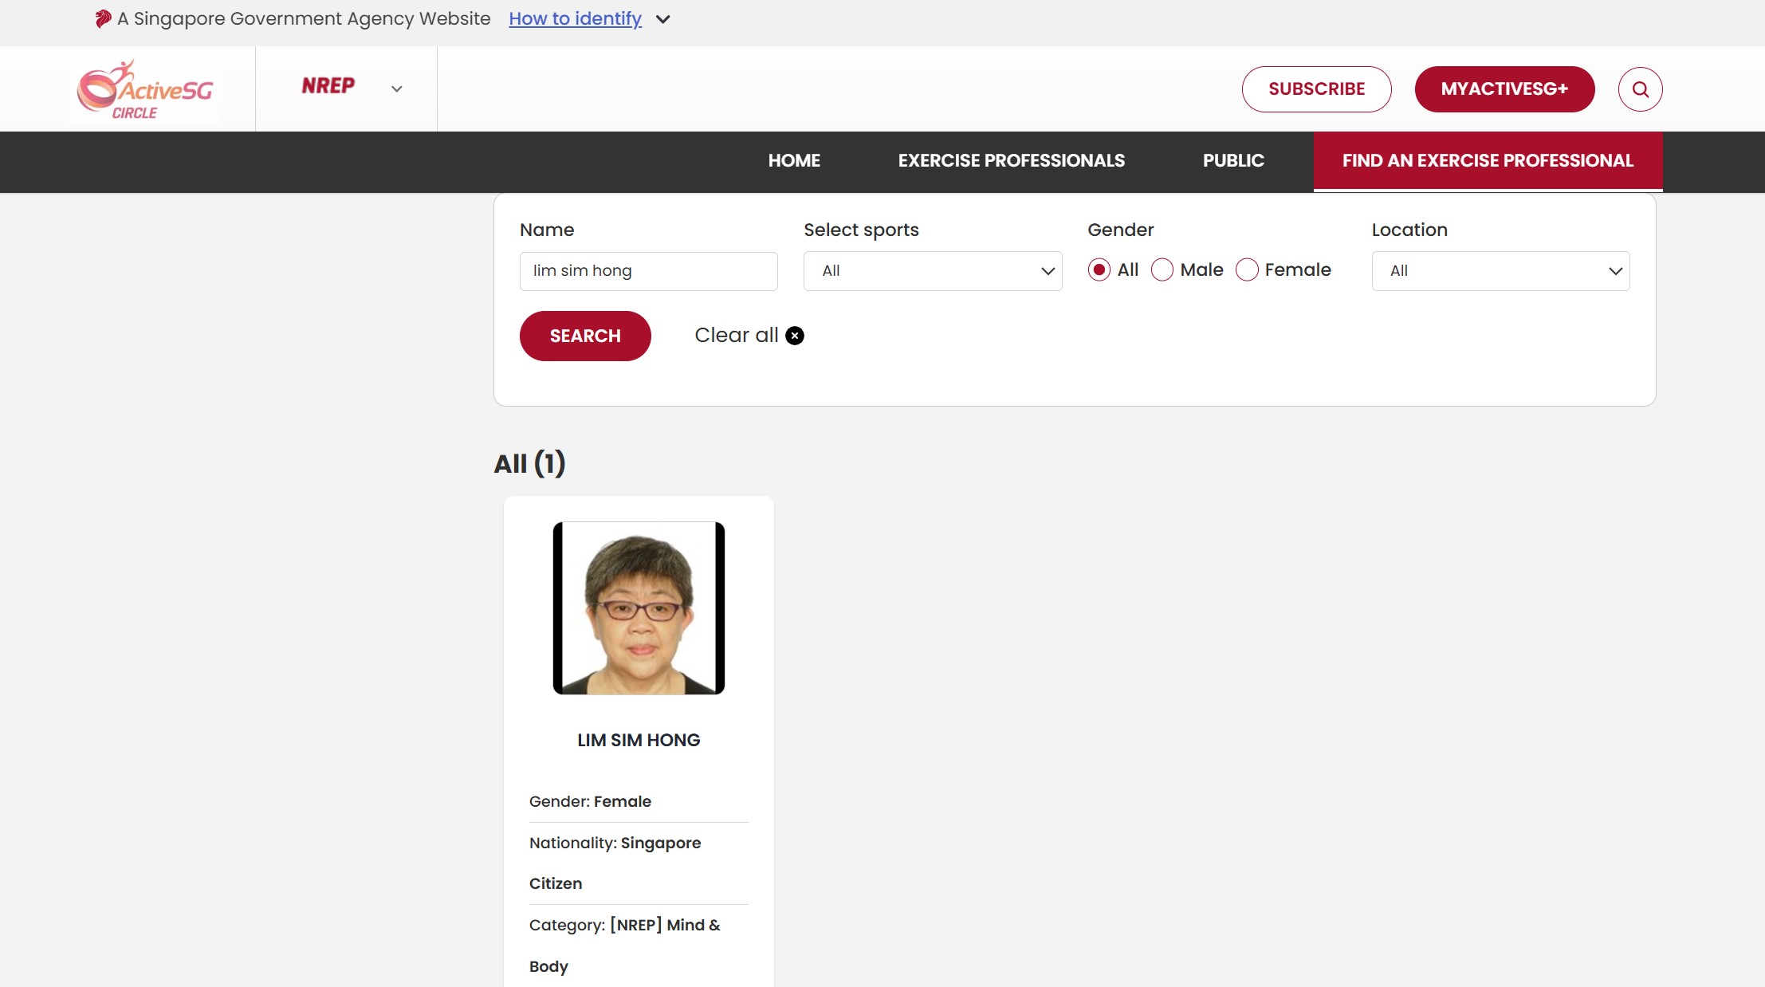1765x987 pixels.
Task: Expand the How to identify chevron
Action: 662,19
